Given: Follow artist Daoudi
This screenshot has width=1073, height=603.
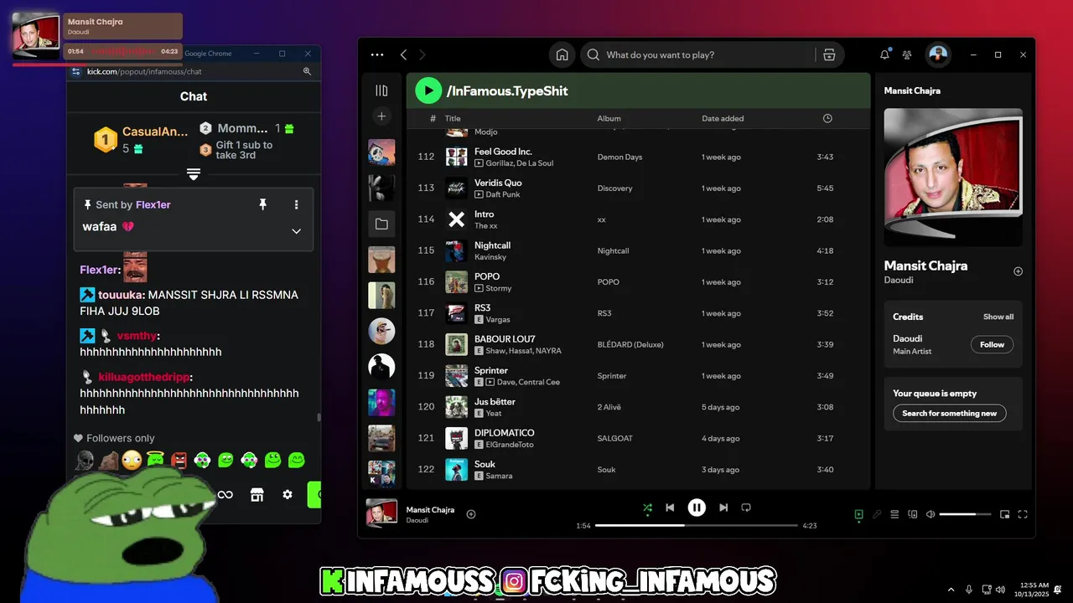Looking at the screenshot, I should (992, 344).
